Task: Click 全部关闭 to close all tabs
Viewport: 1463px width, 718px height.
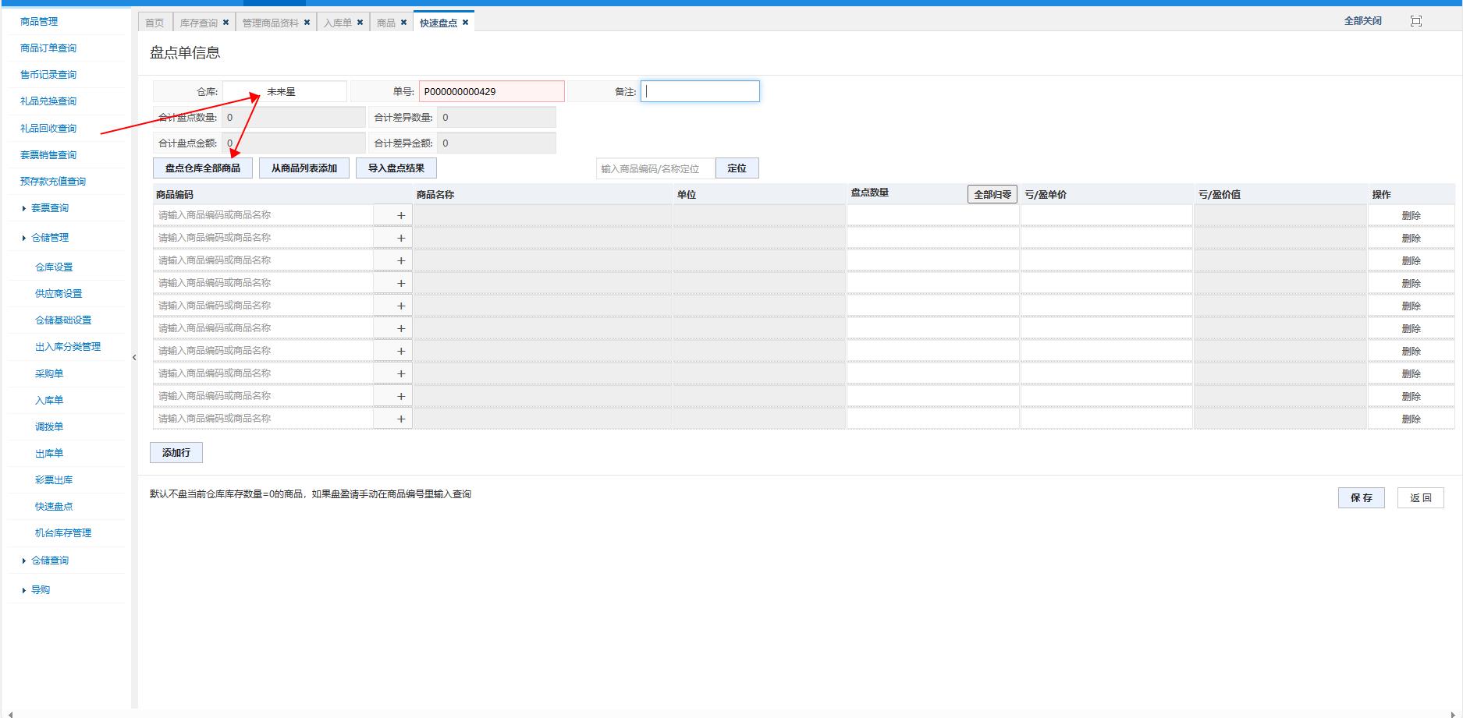Action: coord(1362,21)
